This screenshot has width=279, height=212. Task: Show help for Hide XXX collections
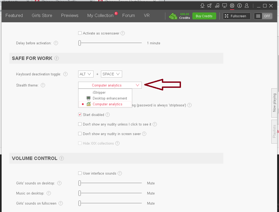117,143
